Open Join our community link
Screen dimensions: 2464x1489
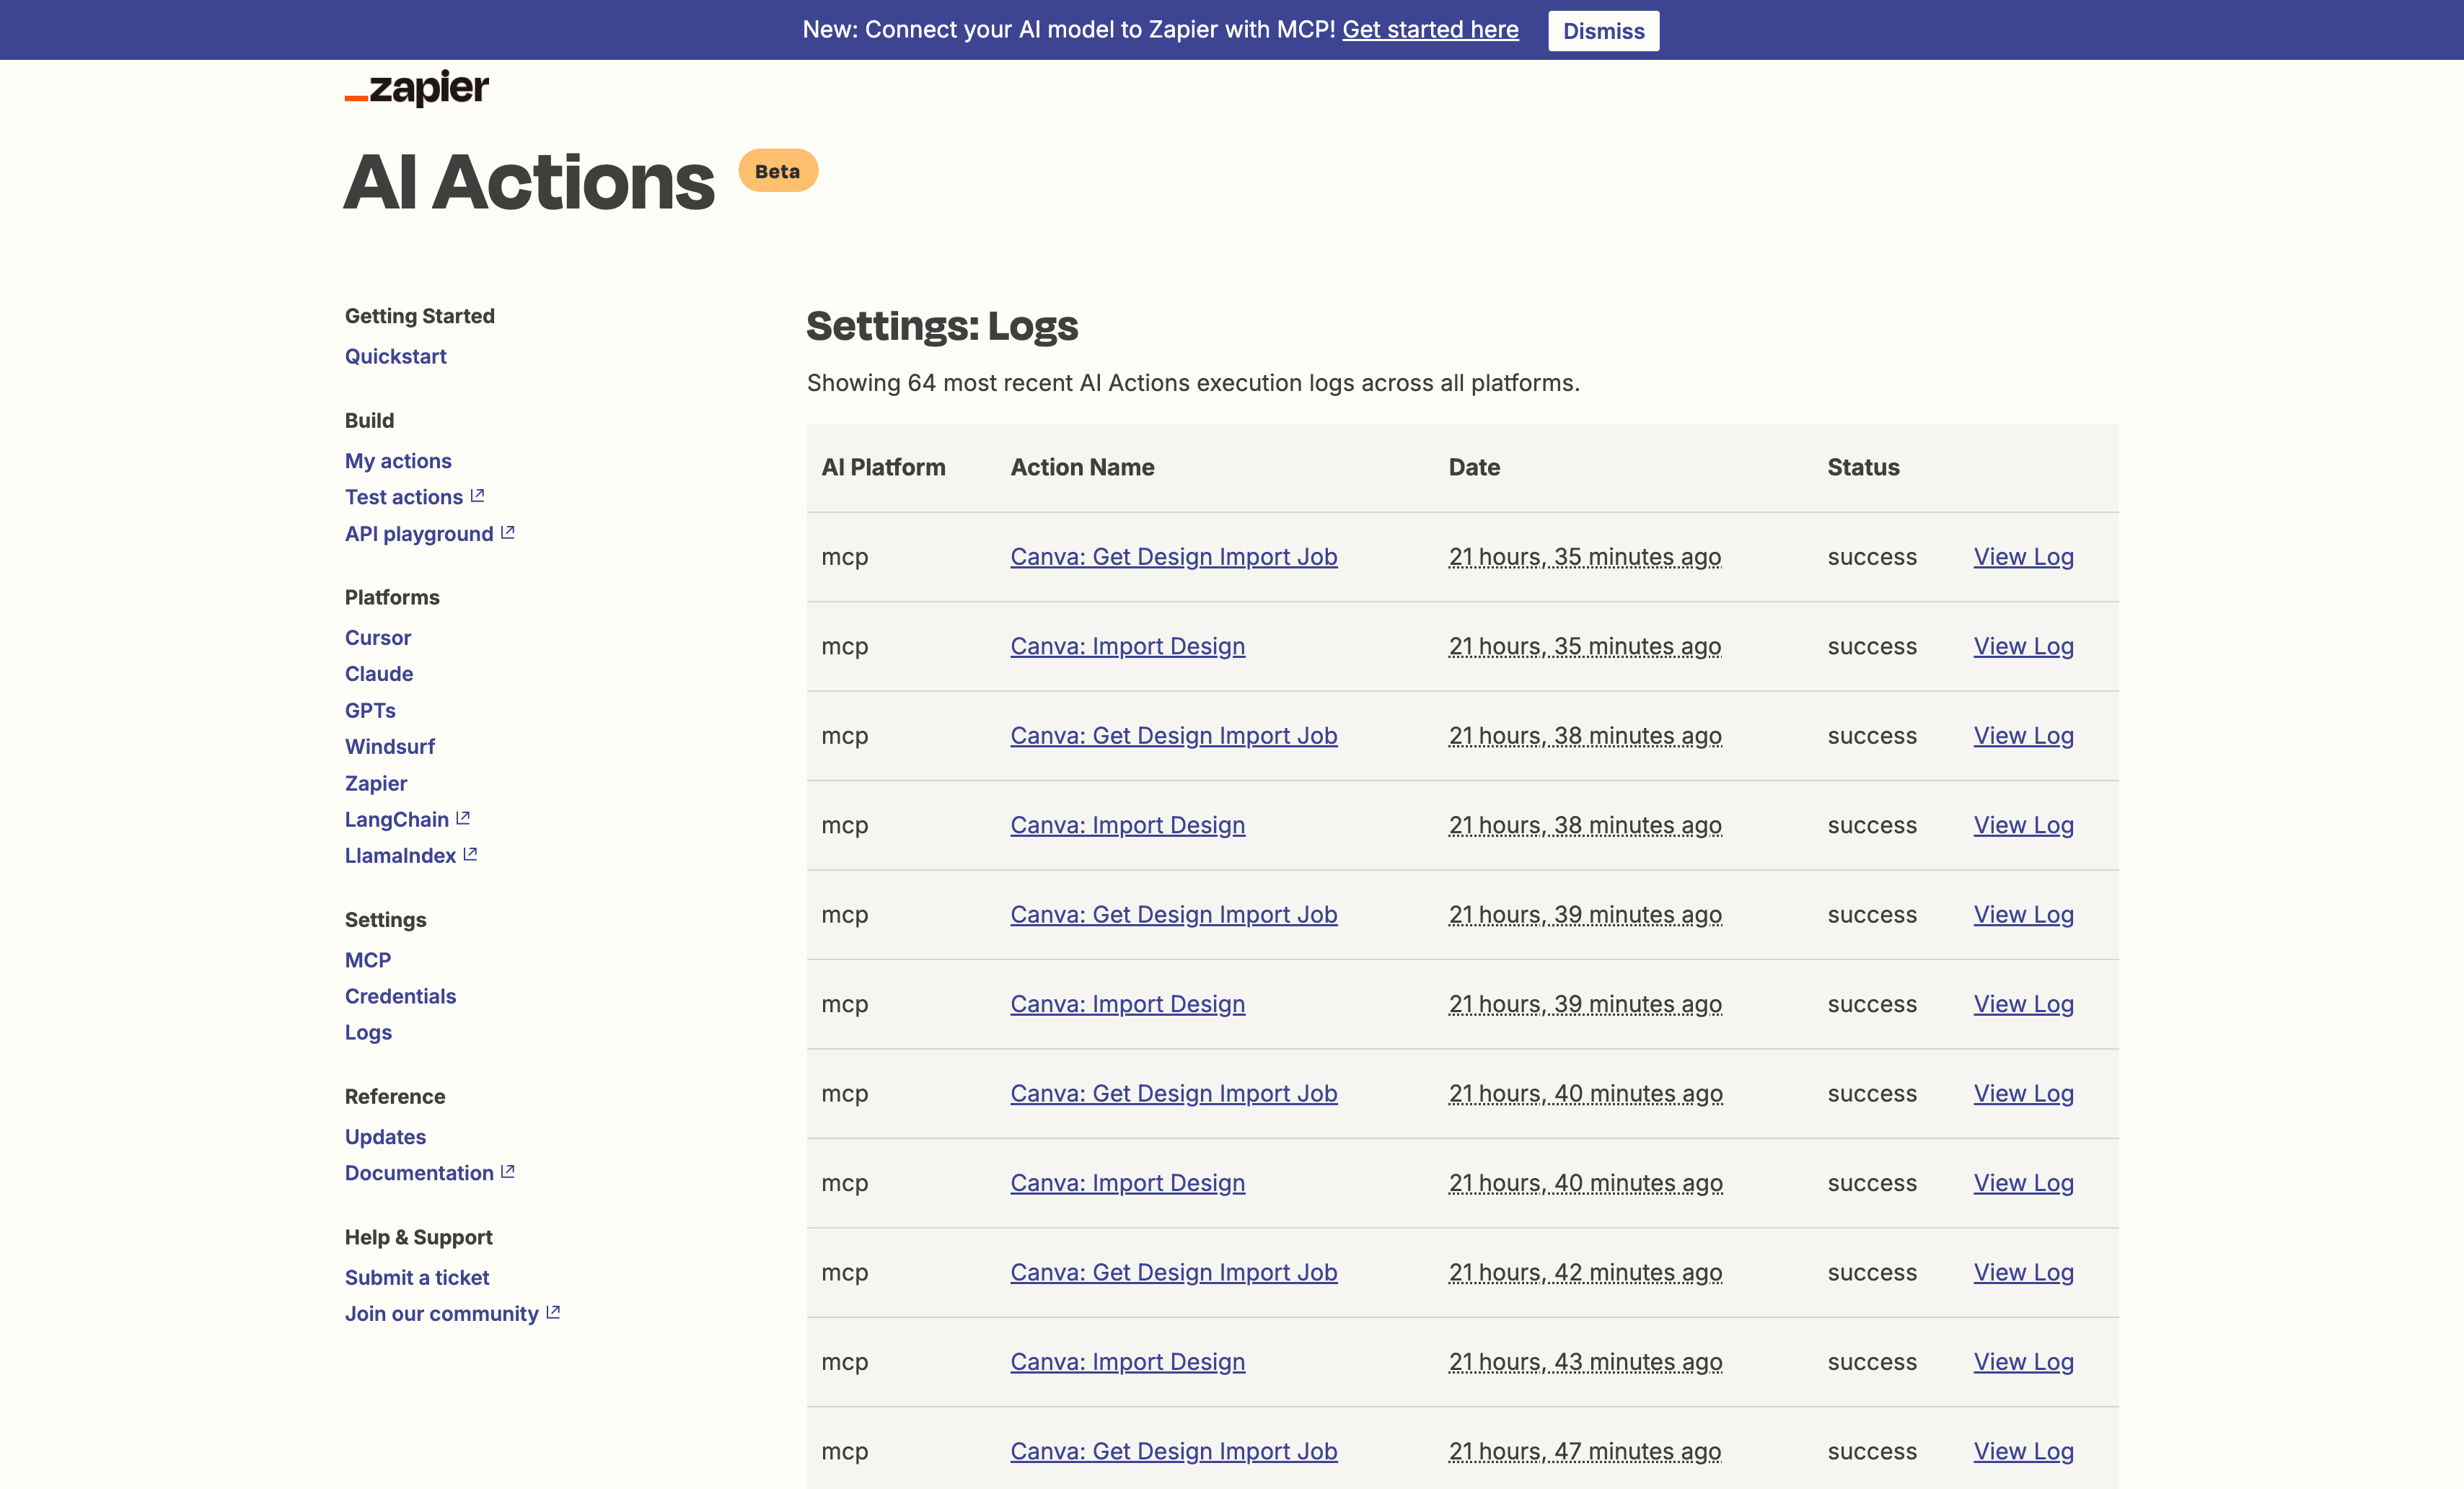442,1314
